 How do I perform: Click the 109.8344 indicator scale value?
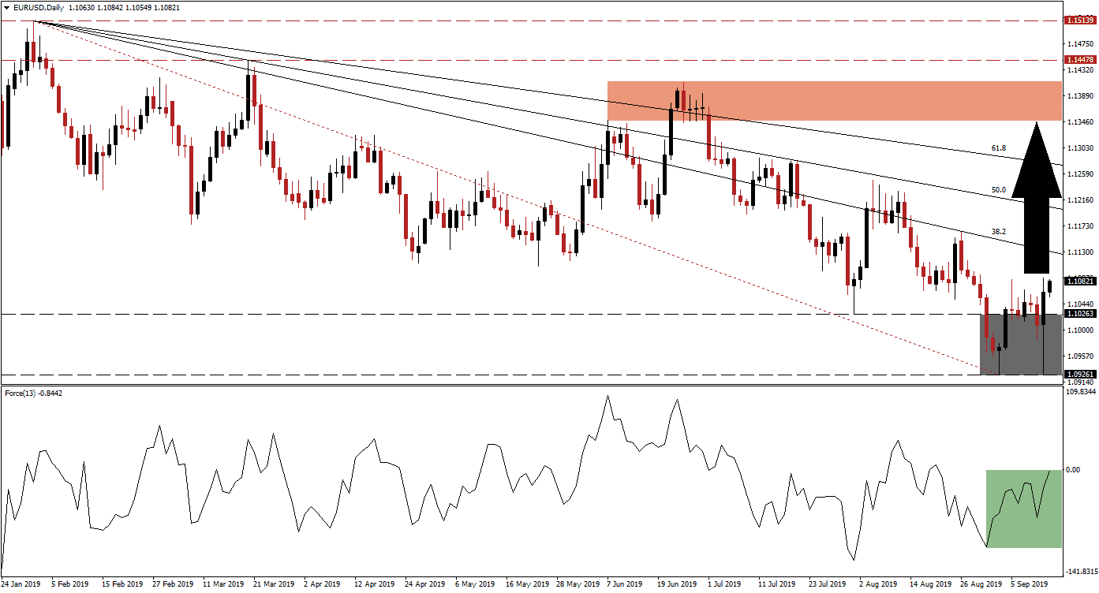tap(1079, 392)
